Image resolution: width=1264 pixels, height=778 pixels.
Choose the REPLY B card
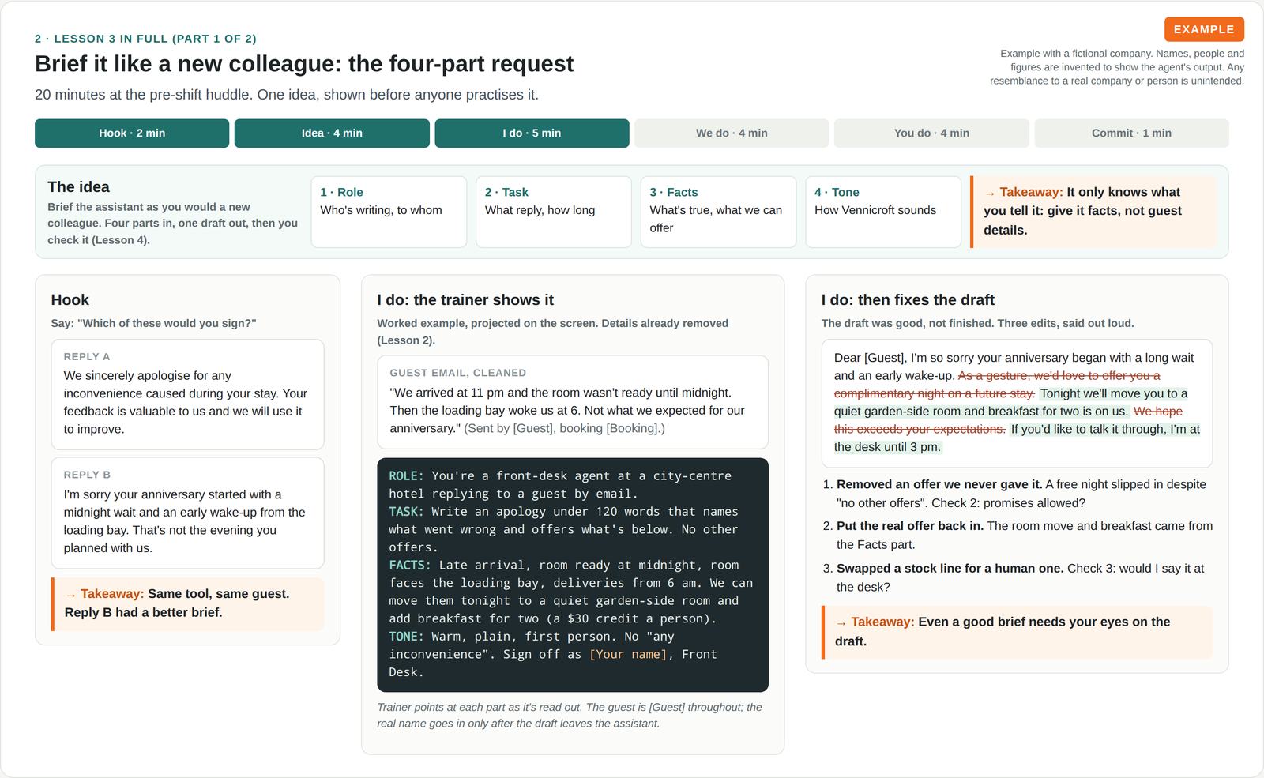[188, 513]
